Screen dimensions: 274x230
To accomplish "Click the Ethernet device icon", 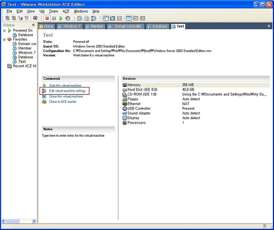I will coord(124,104).
